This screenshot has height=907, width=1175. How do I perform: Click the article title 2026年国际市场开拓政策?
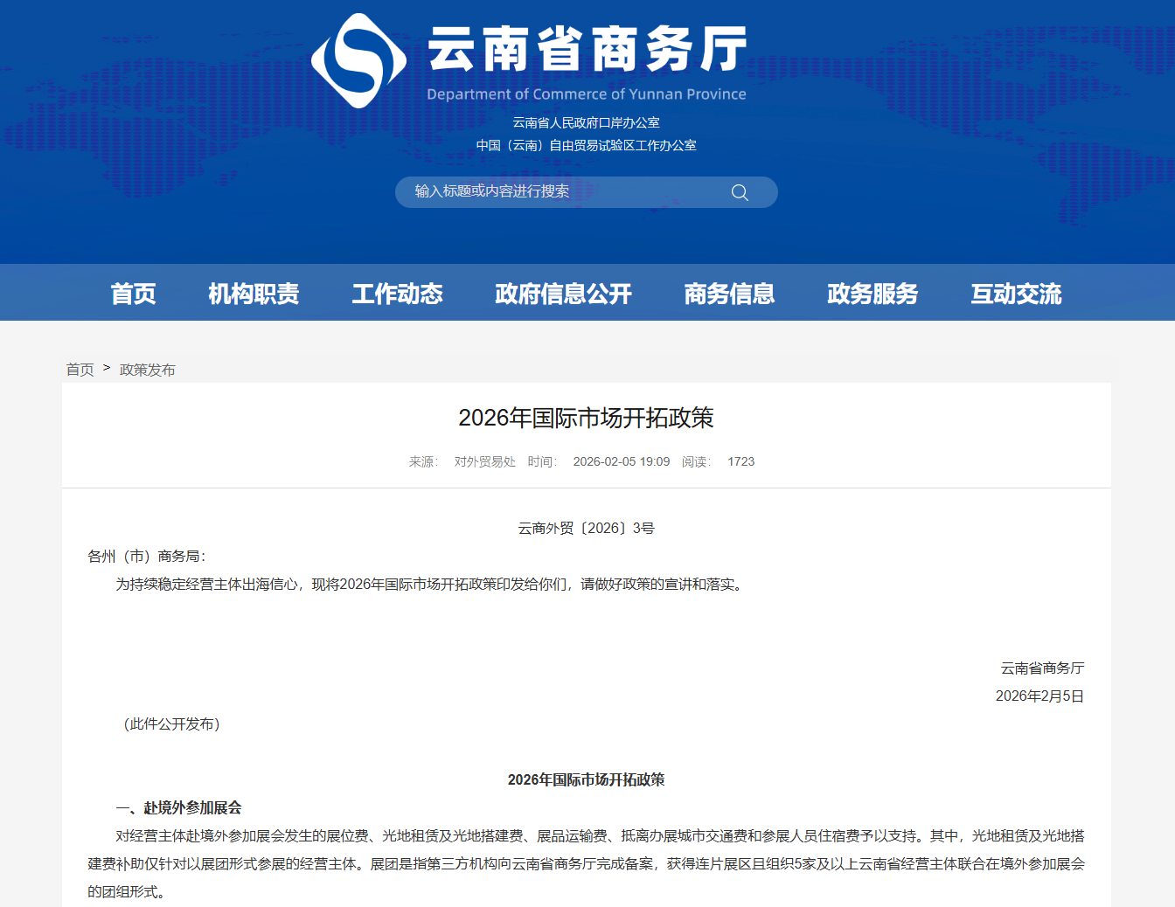click(586, 418)
